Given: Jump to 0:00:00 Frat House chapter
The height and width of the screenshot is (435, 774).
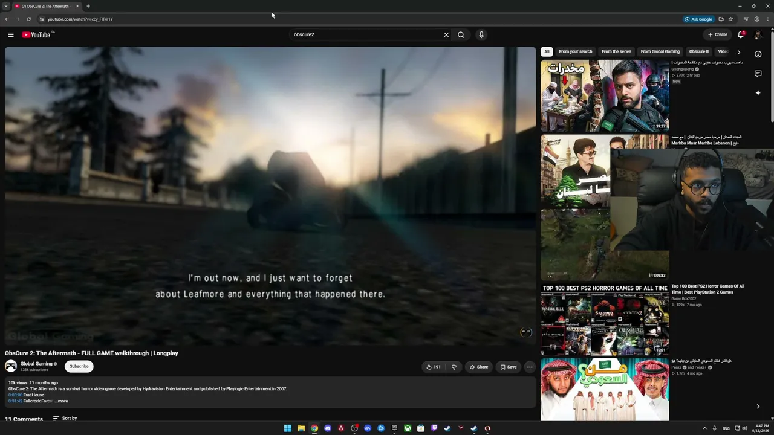Looking at the screenshot, I should 15,395.
